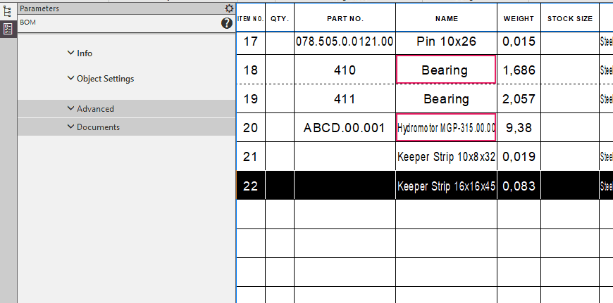The height and width of the screenshot is (303, 613).
Task: Expand the Documents section
Action: (94, 127)
